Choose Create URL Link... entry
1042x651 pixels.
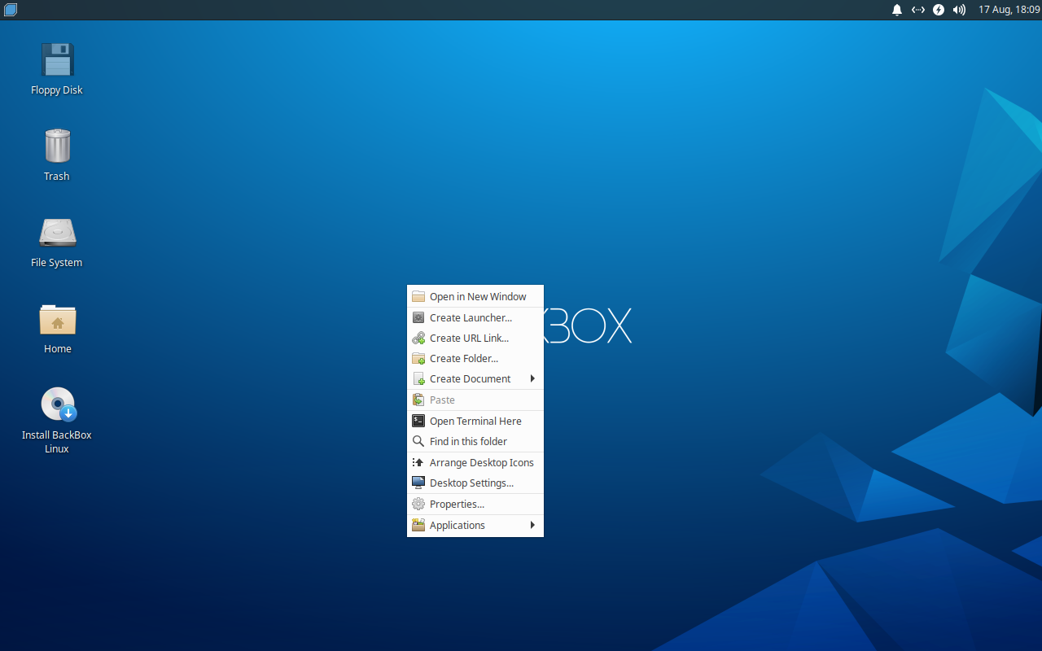click(475, 338)
